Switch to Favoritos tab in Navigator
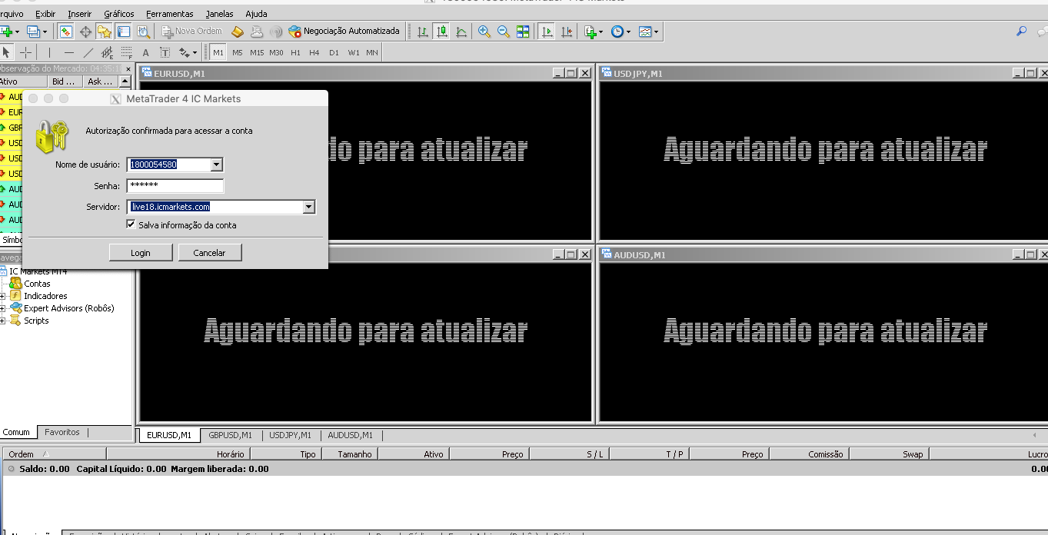Screen dimensions: 1048x535 click(x=62, y=432)
